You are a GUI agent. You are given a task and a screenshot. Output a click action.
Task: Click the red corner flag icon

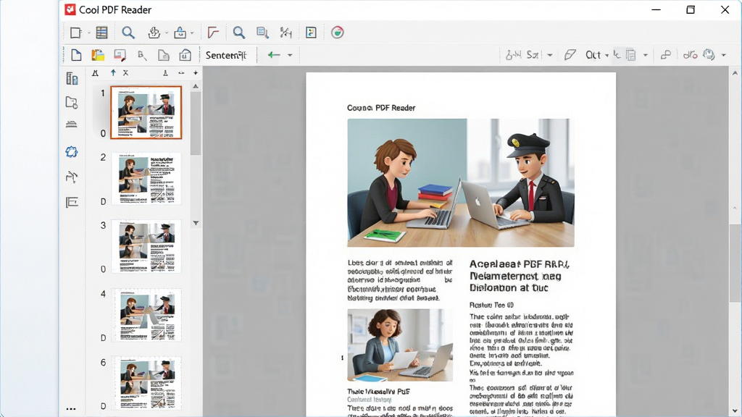tap(213, 32)
